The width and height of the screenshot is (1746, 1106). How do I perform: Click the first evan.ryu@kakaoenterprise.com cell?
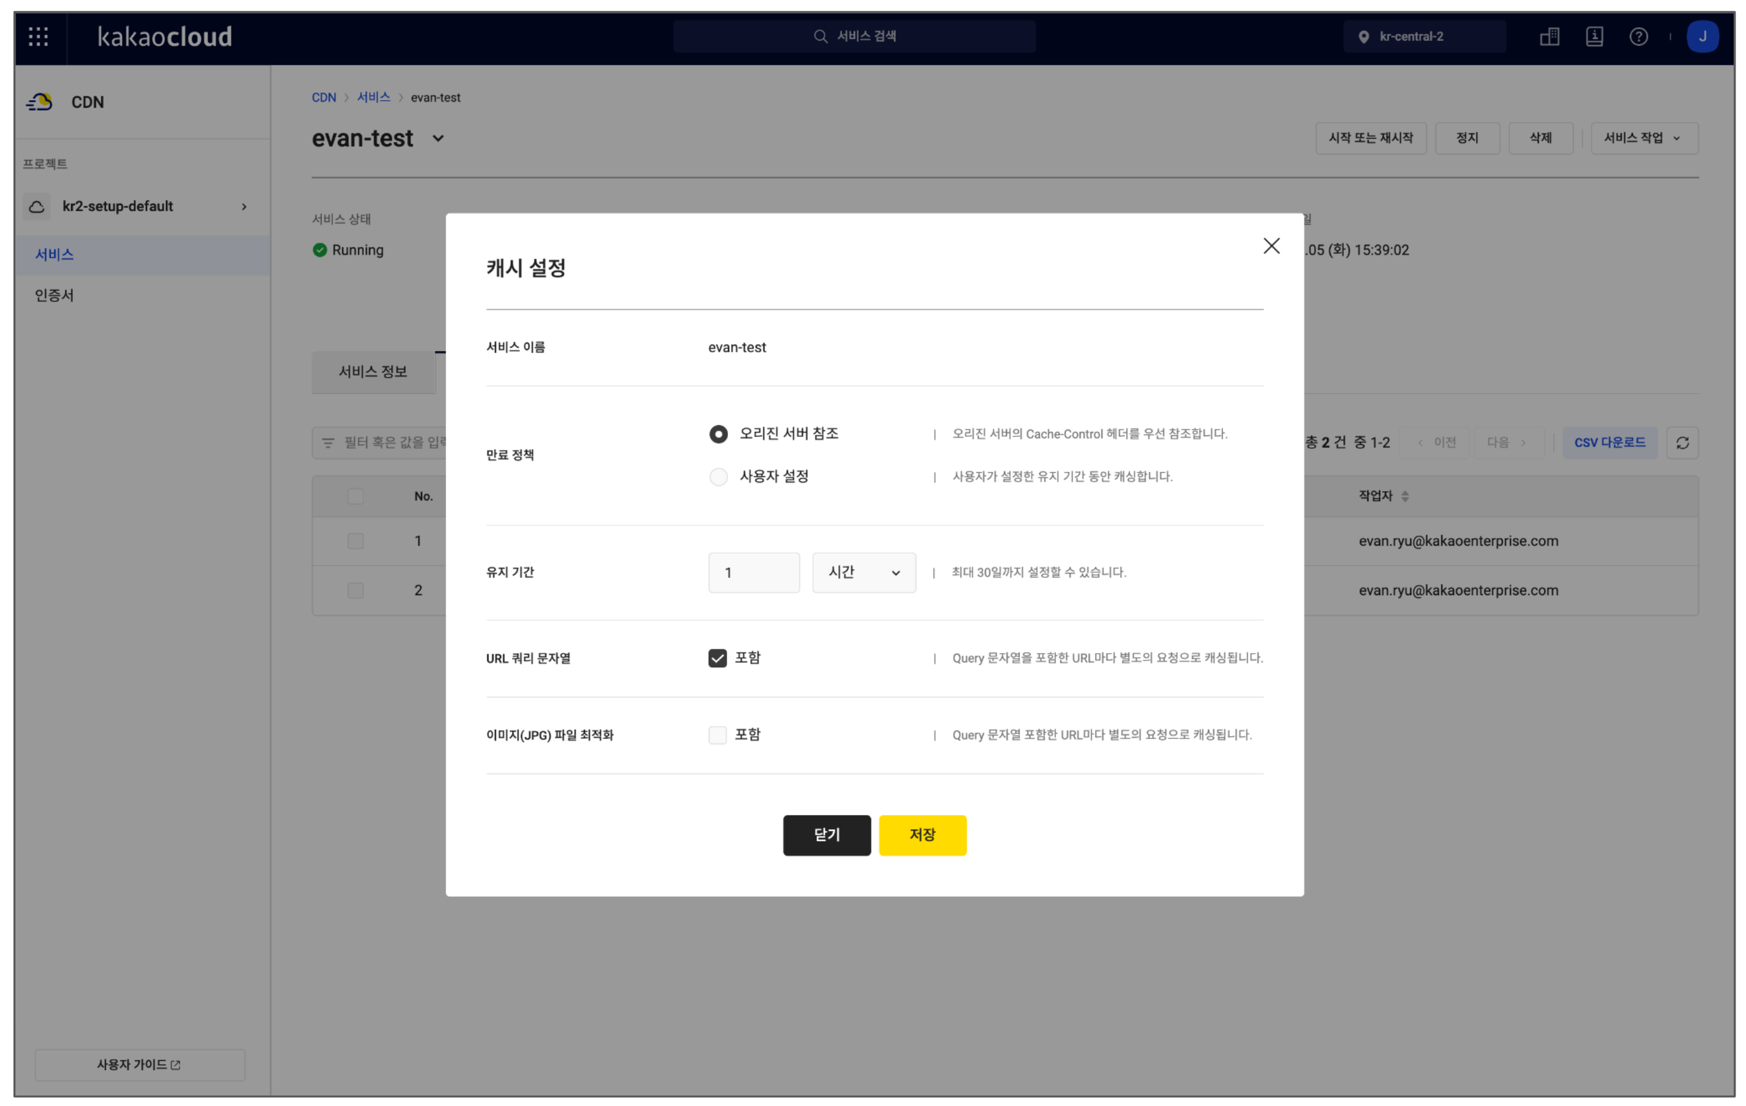coord(1458,541)
